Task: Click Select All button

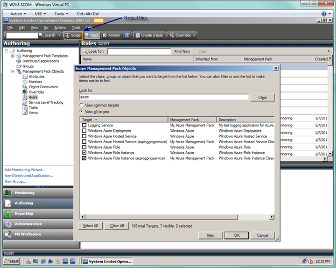Action: click(90, 226)
